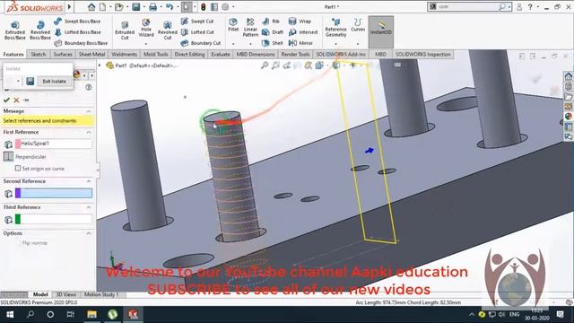Open the Isolate panel dropdown arrow
The image size is (574, 323).
tap(18, 81)
